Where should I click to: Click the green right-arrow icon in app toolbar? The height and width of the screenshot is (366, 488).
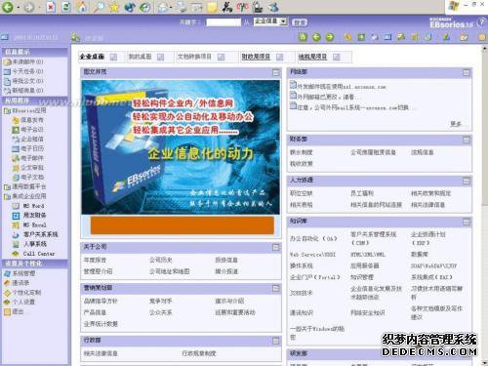click(x=330, y=37)
